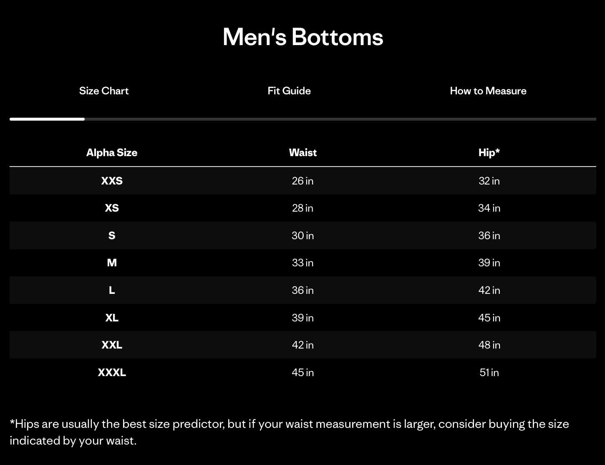605x465 pixels.
Task: Click the XXXL size label
Action: [x=112, y=372]
